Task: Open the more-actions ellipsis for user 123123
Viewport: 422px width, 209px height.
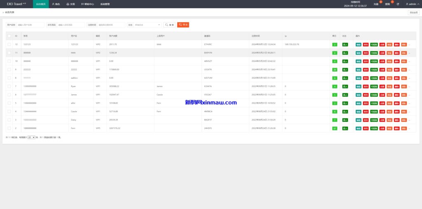Action: [409, 44]
